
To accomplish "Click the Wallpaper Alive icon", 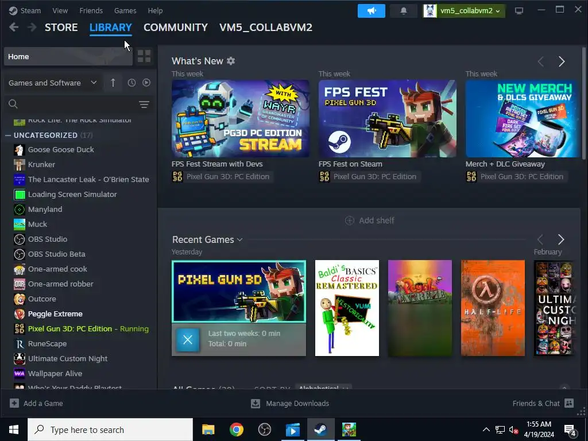I will (x=20, y=373).
